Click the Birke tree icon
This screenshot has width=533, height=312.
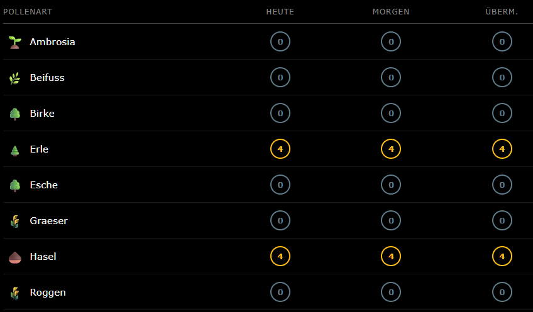click(14, 114)
